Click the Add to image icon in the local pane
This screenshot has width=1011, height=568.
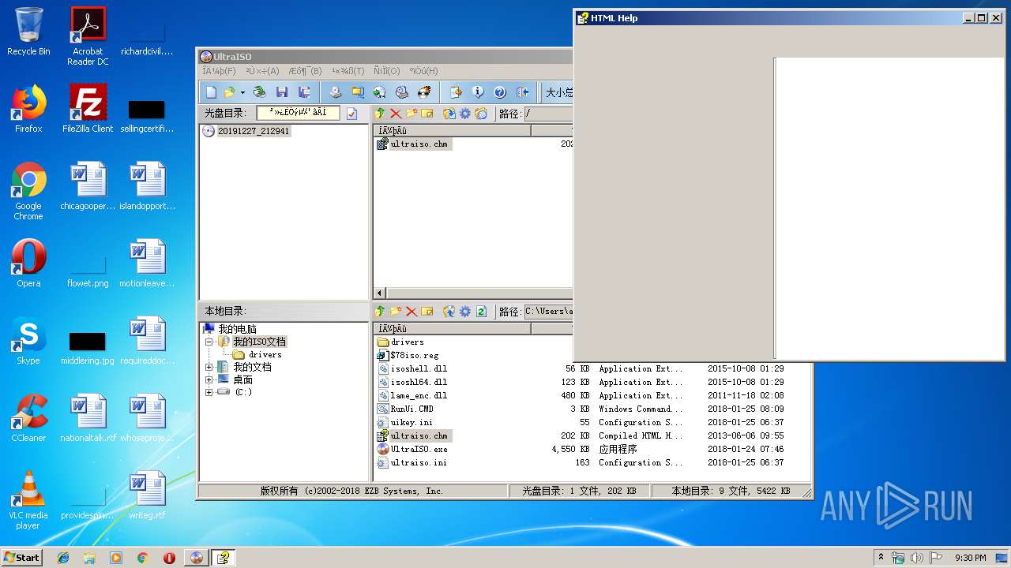[449, 312]
